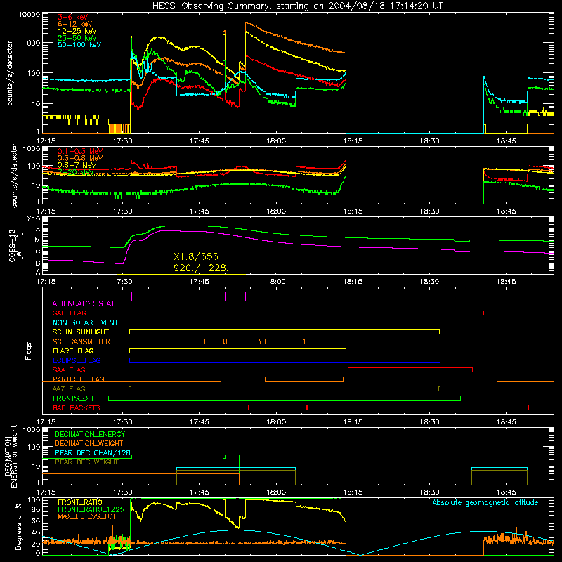The image size is (562, 562).
Task: Select the BAD_PACKETS flag label
Action: point(77,407)
